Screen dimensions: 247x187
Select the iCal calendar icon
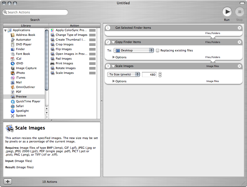coord(13,59)
